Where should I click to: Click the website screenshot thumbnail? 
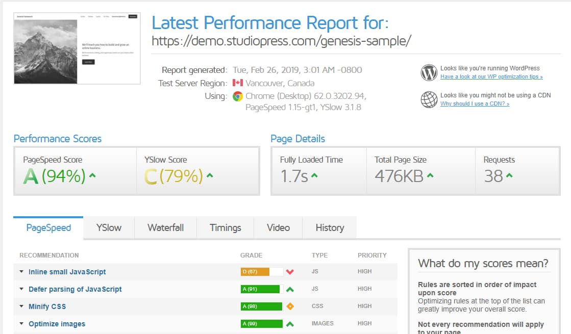pyautogui.click(x=77, y=48)
